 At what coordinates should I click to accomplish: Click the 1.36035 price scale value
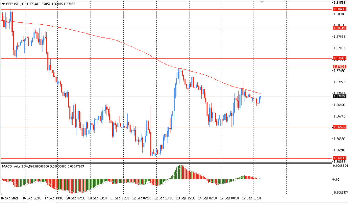[340, 161]
